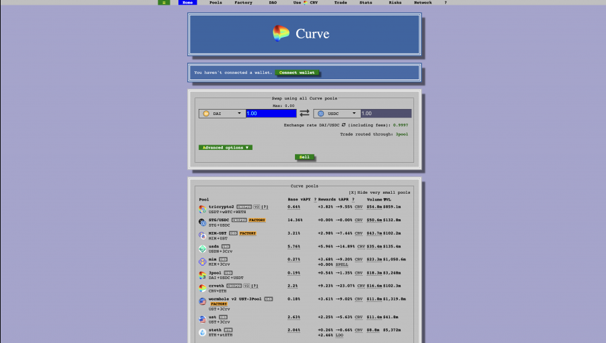Click the $3,248m TVL of 3pool
Screen dimensions: 606x343
click(392, 273)
